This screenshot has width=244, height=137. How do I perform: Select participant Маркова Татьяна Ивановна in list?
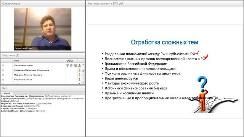pyautogui.click(x=28, y=75)
